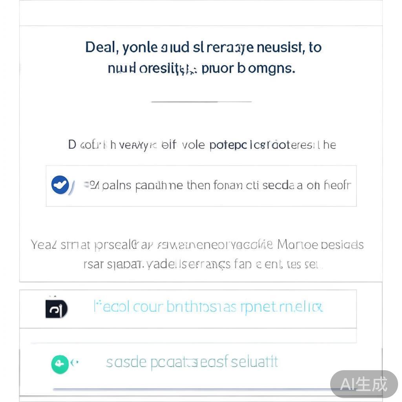Click the 'Yeaz srrat' paragraph first line
402x402 pixels.
click(197, 245)
